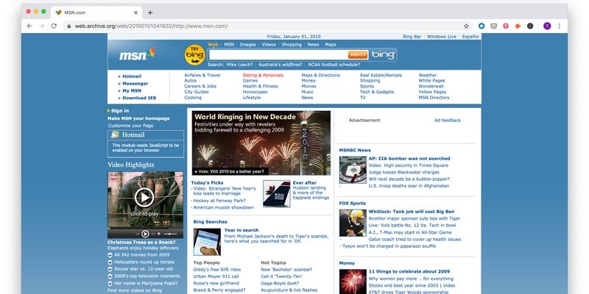Image resolution: width=589 pixels, height=294 pixels.
Task: Click the Ad feedback link
Action: tap(448, 121)
